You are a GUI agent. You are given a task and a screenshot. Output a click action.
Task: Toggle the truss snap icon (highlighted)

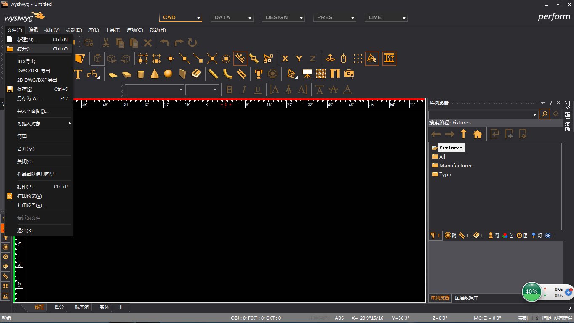(240, 58)
